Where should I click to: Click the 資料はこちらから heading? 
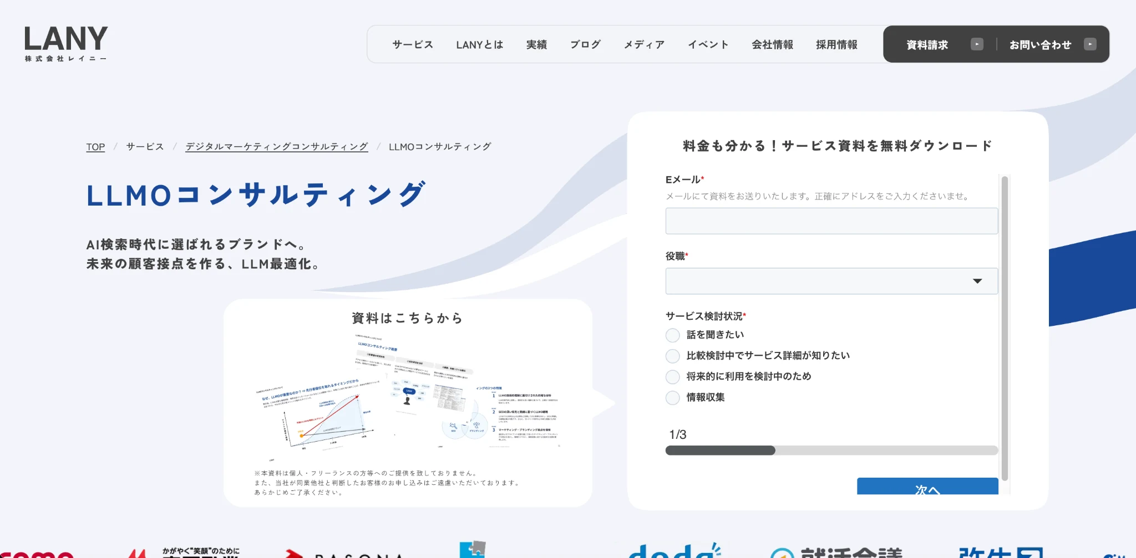408,318
